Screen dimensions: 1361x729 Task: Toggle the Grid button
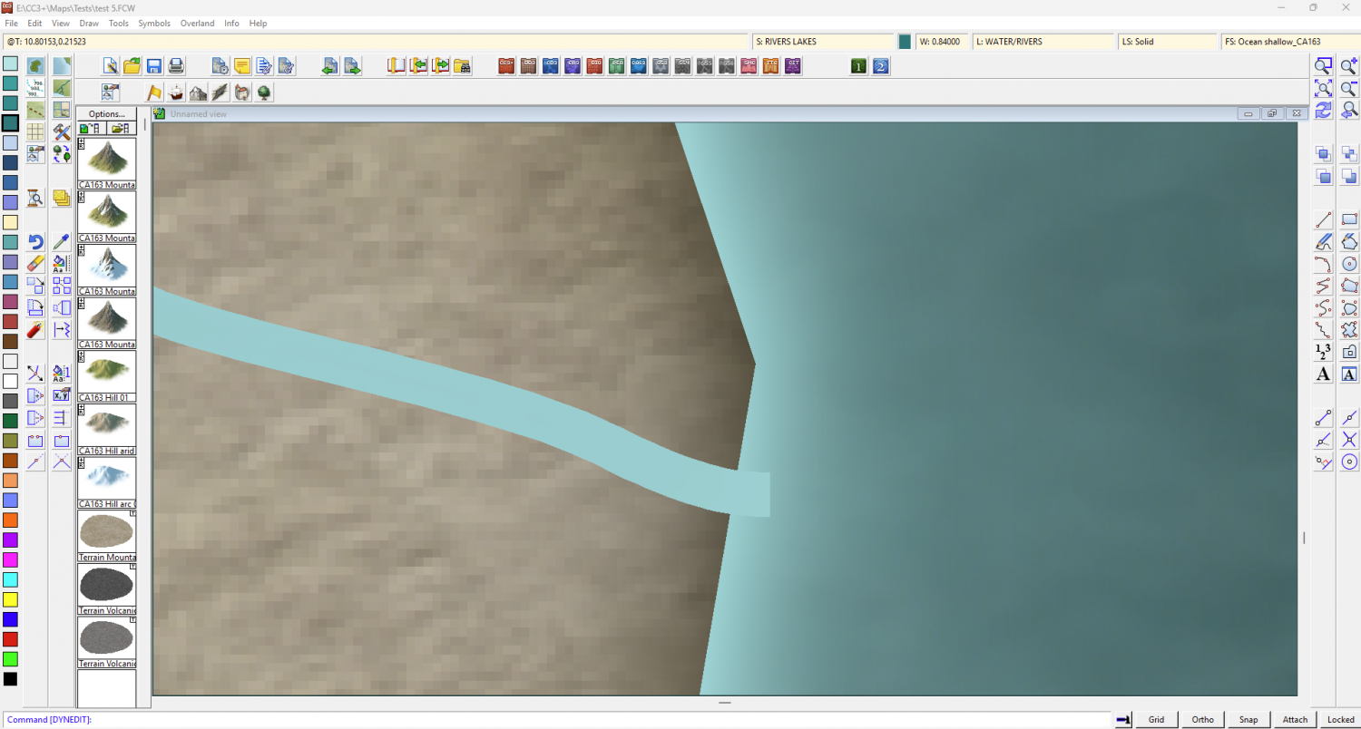(1156, 719)
